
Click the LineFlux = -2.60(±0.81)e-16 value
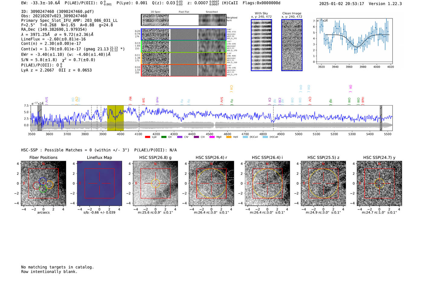coord(53,39)
